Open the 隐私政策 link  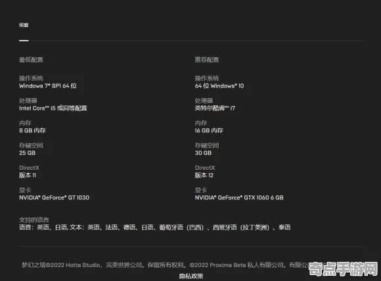click(191, 276)
